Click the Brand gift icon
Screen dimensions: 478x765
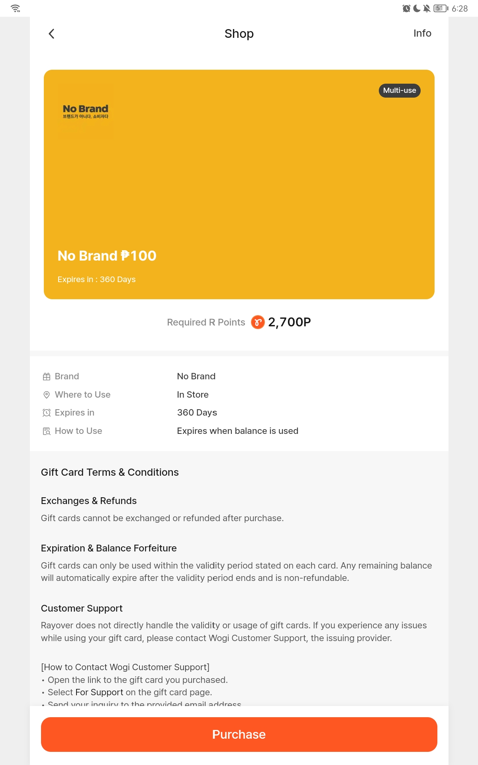(47, 377)
